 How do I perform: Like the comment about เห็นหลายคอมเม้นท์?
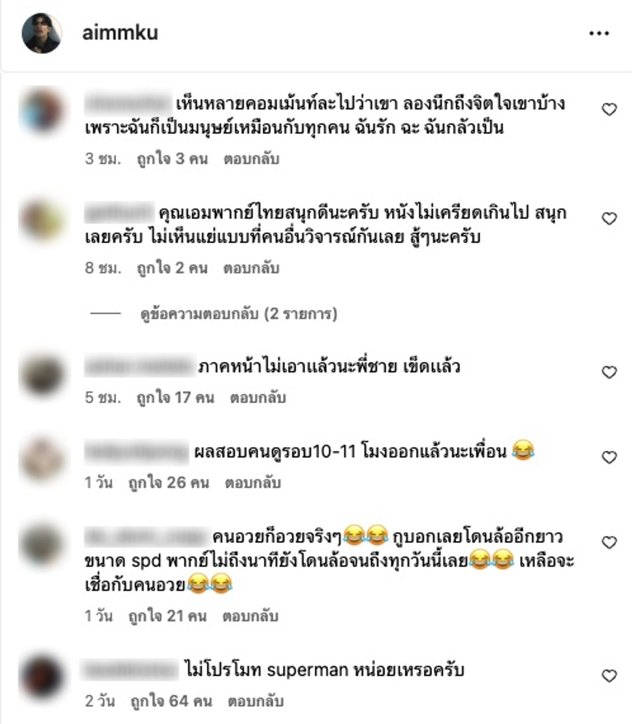click(x=609, y=109)
